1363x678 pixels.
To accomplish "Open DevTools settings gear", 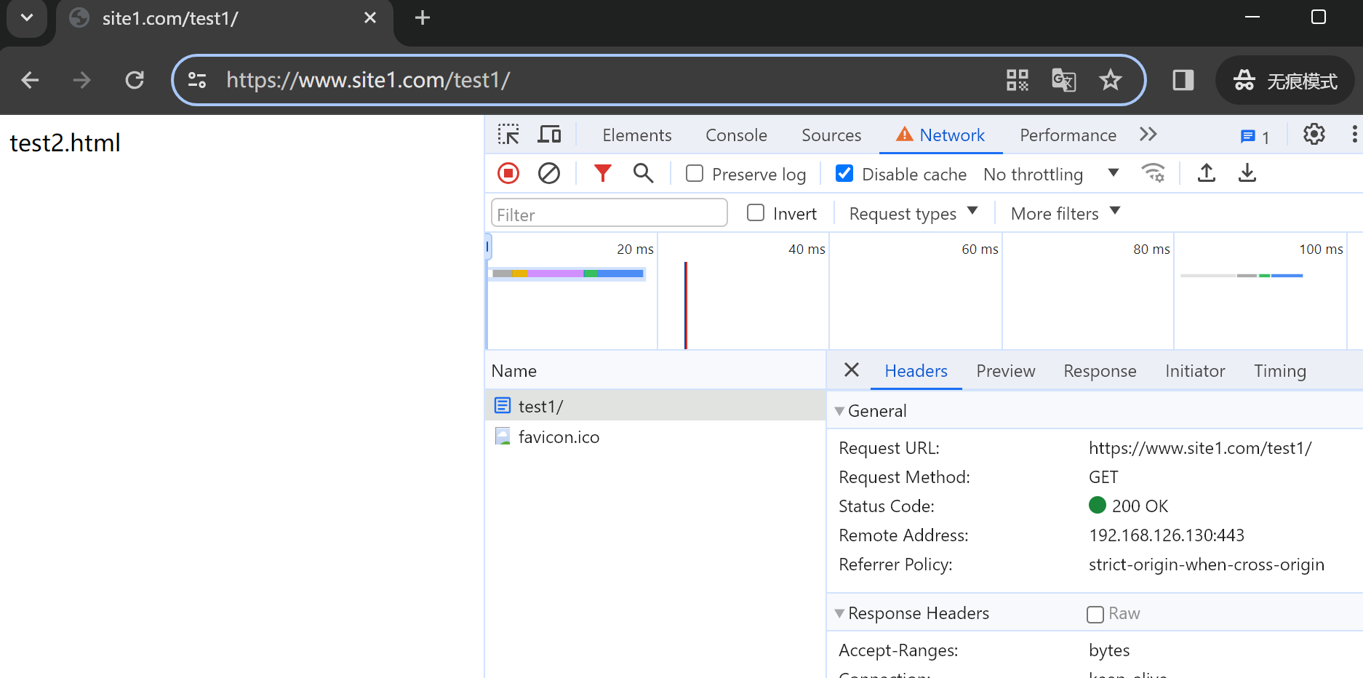I will (1314, 135).
